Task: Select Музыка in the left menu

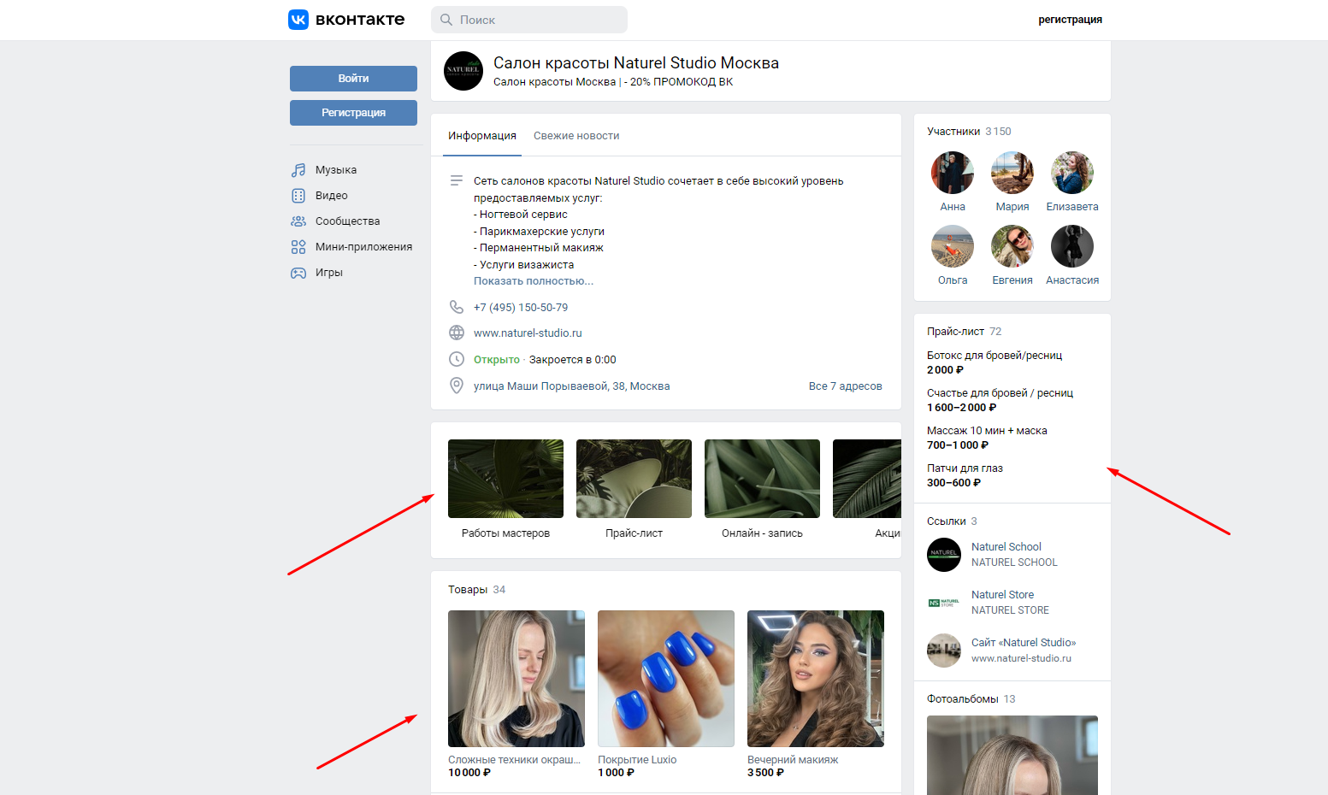Action: pos(336,170)
